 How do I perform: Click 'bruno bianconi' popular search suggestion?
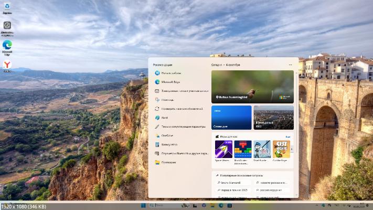(x=230, y=182)
